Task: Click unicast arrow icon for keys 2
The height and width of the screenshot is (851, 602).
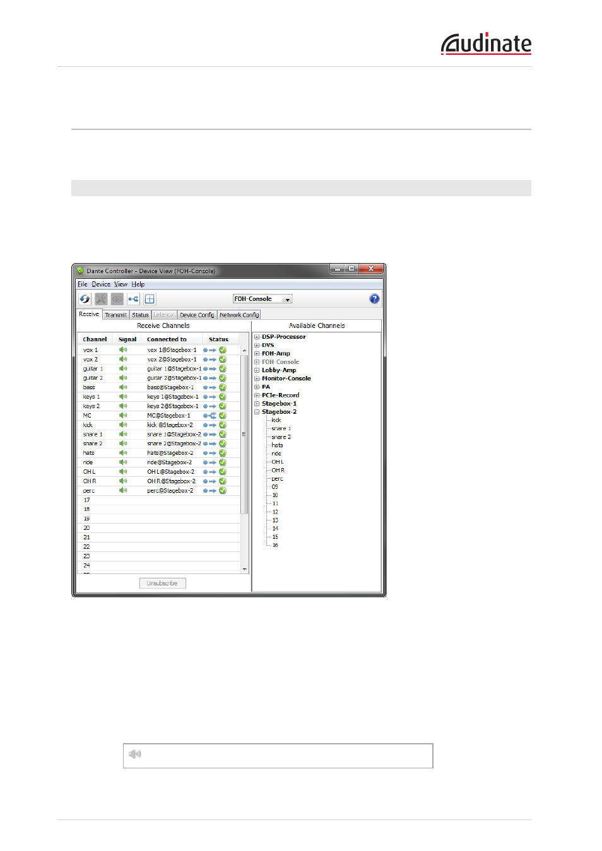Action: click(x=210, y=406)
